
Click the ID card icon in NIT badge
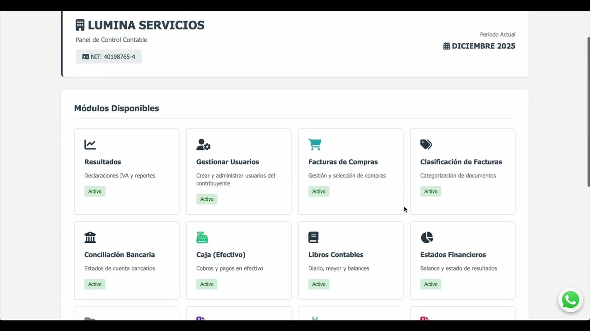[x=85, y=57]
